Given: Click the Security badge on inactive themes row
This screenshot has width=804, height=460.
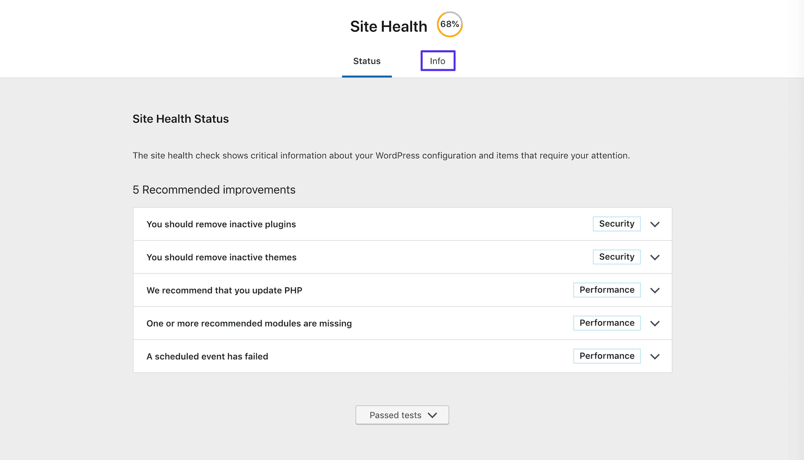Looking at the screenshot, I should [x=616, y=257].
